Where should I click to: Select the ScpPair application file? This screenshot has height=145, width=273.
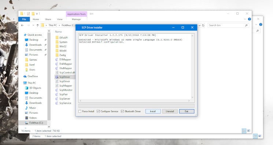63,94
